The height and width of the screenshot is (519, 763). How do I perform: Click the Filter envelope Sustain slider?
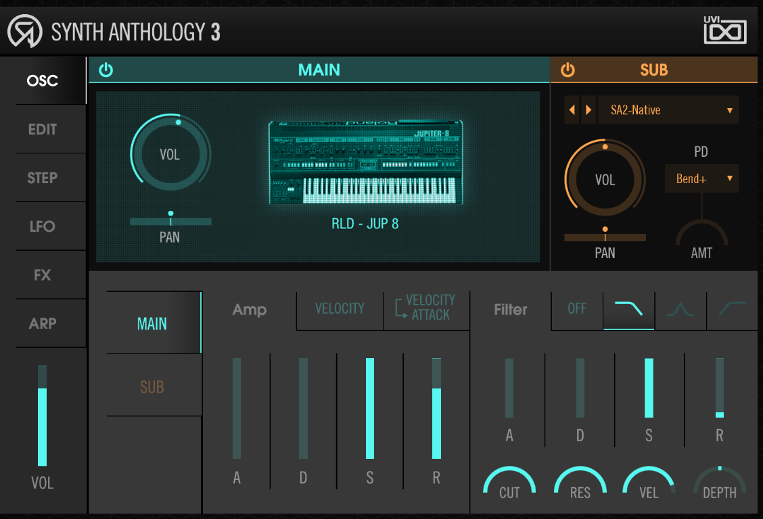(x=649, y=388)
